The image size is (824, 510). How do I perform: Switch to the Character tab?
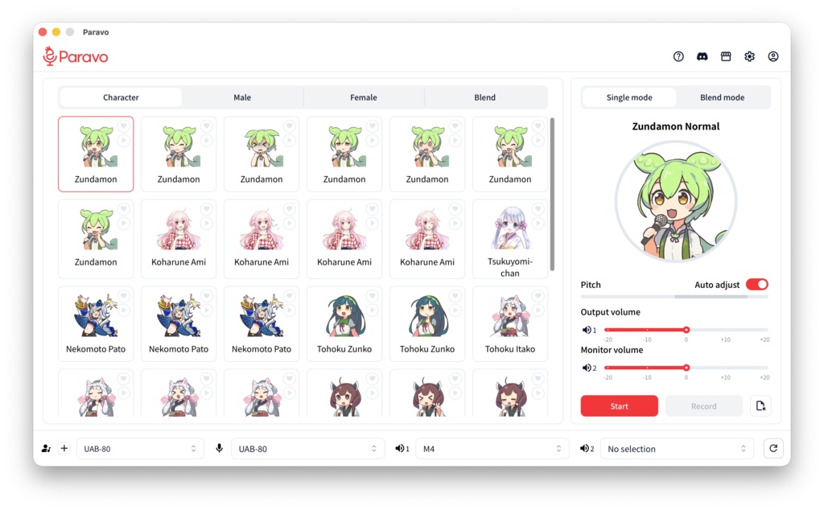coord(121,97)
